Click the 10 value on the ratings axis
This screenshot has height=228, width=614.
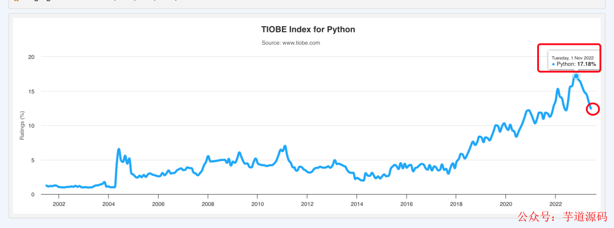point(31,126)
